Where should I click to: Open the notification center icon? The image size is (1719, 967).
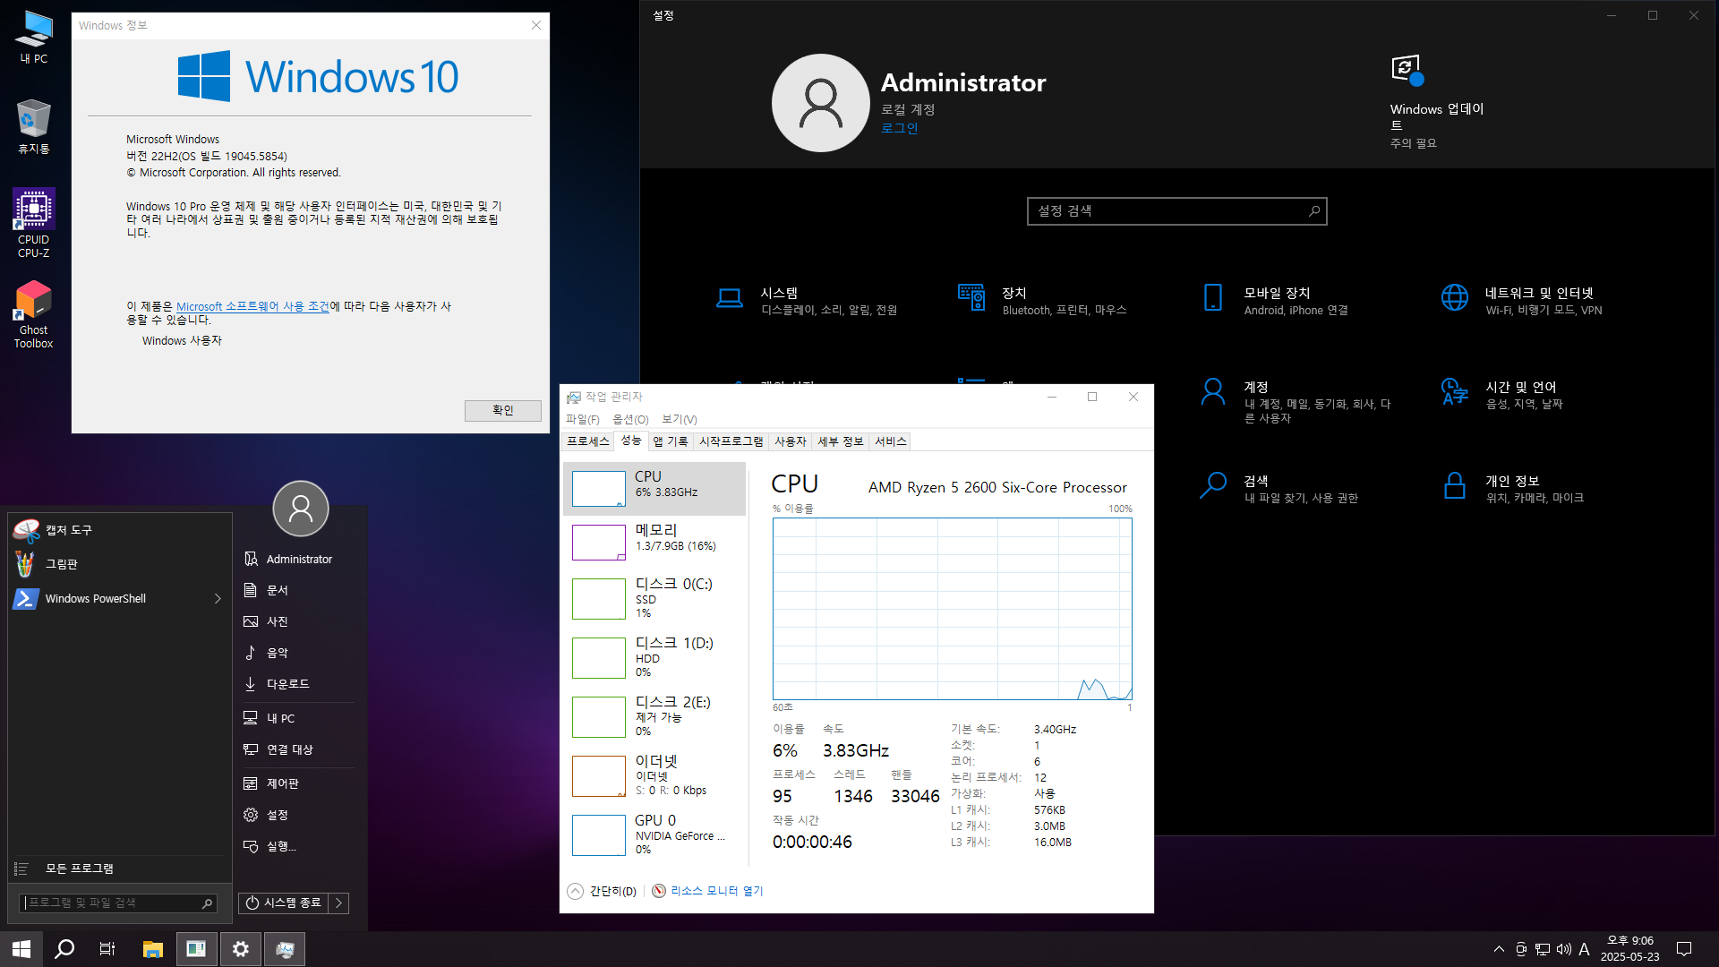tap(1684, 949)
